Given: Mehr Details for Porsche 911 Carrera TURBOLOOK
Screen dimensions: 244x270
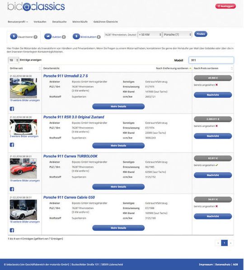Looking at the screenshot, I should point(118,187).
